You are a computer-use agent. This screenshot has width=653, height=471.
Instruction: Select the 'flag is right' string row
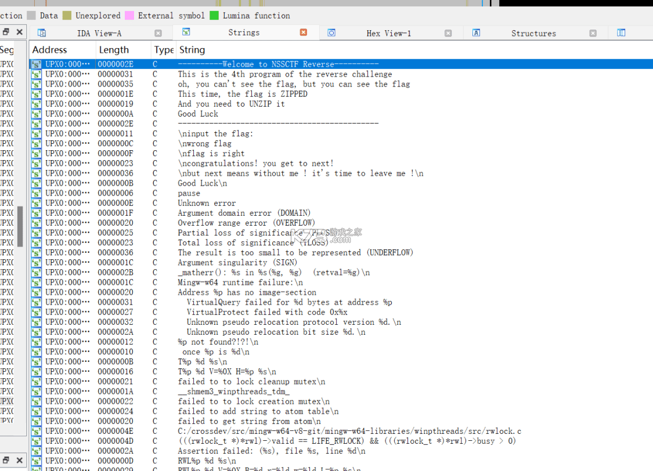[341, 154]
